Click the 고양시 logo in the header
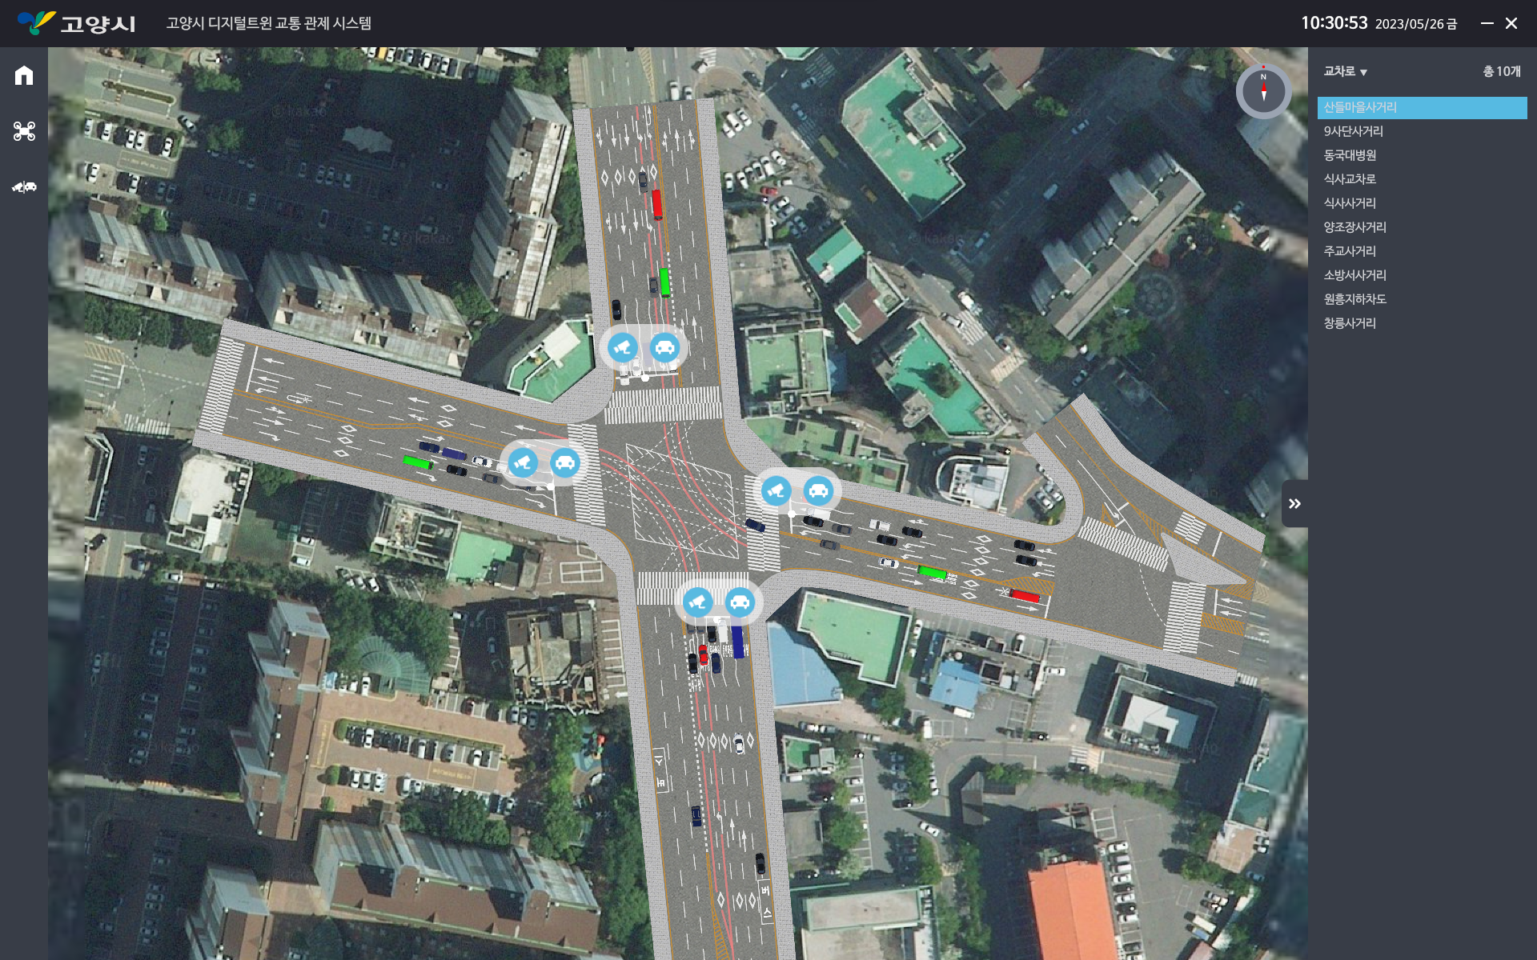 coord(77,23)
